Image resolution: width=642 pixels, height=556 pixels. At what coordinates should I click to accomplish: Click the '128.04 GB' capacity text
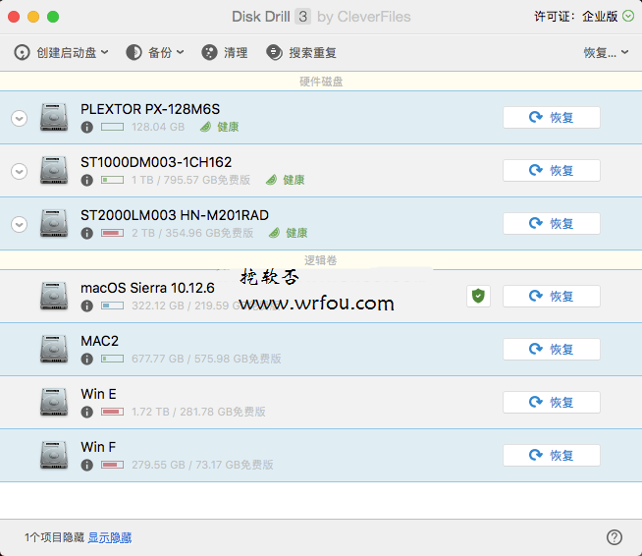[158, 127]
